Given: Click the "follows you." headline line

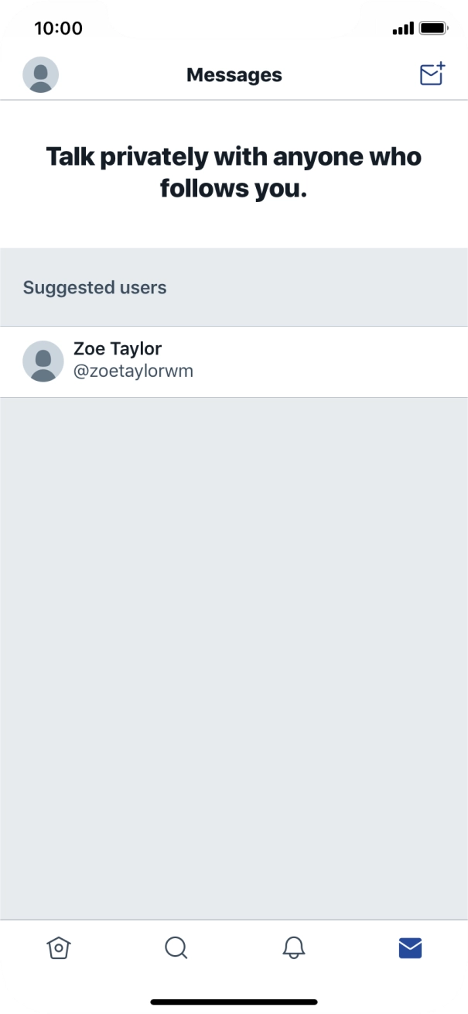Looking at the screenshot, I should coord(234,189).
